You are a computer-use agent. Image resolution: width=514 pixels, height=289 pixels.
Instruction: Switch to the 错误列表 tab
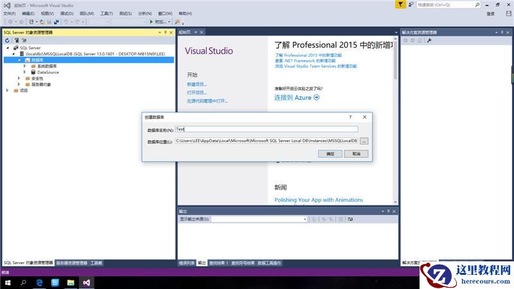(186, 263)
